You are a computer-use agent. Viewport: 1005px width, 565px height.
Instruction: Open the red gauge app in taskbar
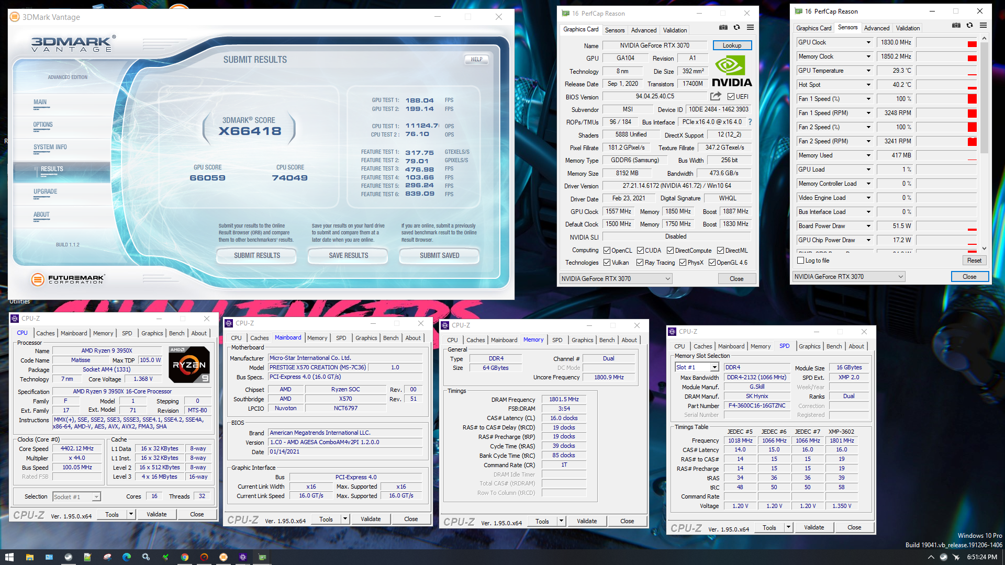coord(204,557)
